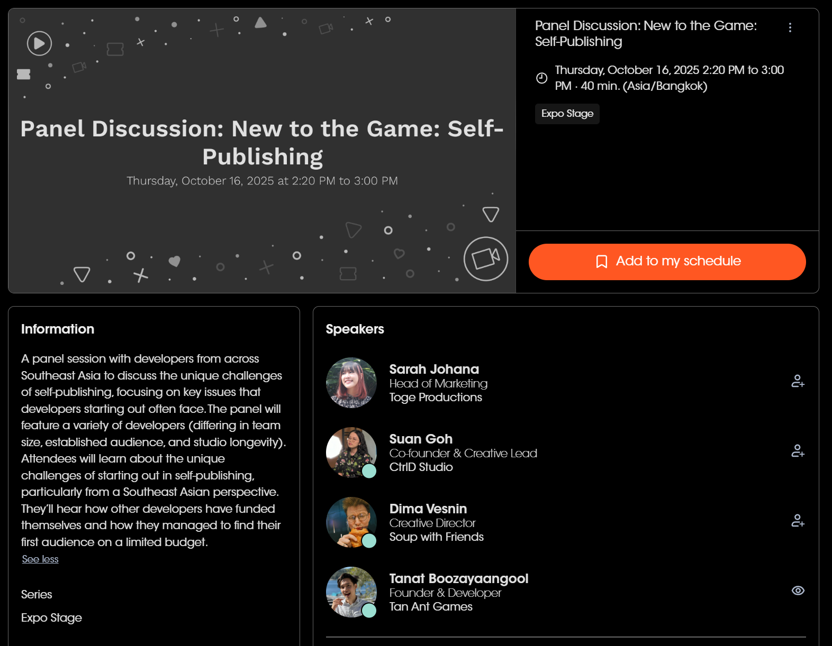Image resolution: width=832 pixels, height=646 pixels.
Task: Add Suan Goh as a contact
Action: pyautogui.click(x=798, y=451)
